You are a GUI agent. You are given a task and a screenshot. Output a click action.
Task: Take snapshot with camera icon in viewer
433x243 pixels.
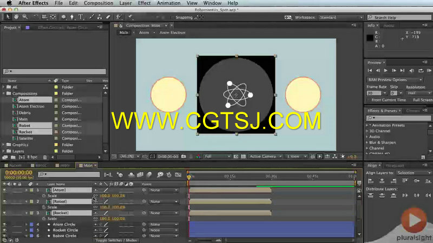(x=183, y=157)
